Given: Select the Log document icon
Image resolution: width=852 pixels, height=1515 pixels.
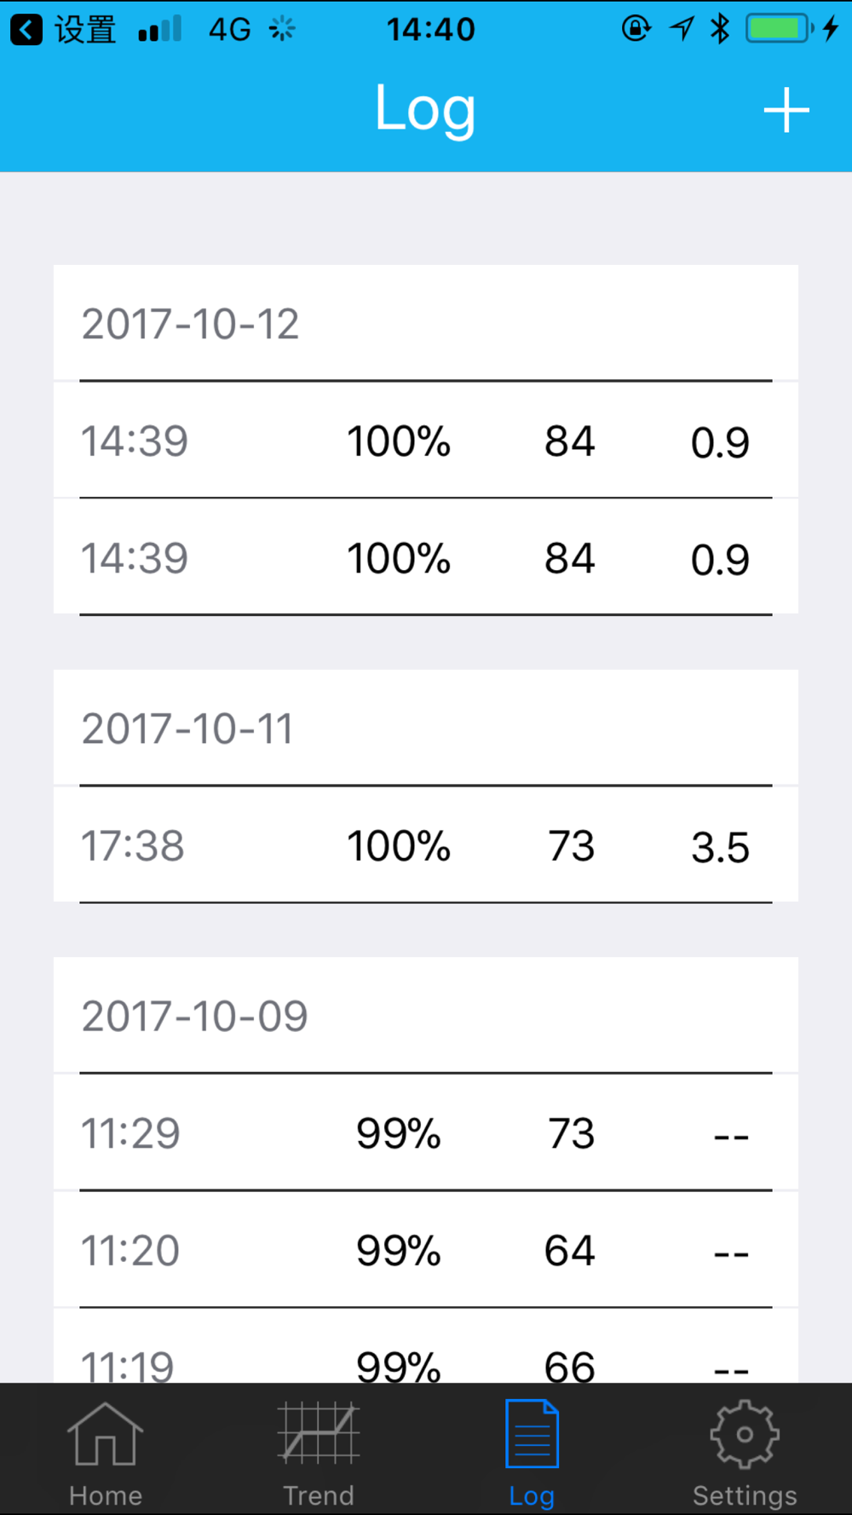Looking at the screenshot, I should pyautogui.click(x=532, y=1433).
